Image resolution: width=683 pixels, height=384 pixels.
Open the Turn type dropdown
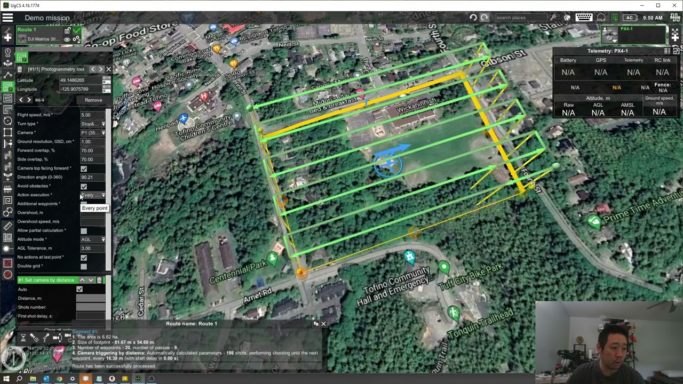click(x=93, y=124)
